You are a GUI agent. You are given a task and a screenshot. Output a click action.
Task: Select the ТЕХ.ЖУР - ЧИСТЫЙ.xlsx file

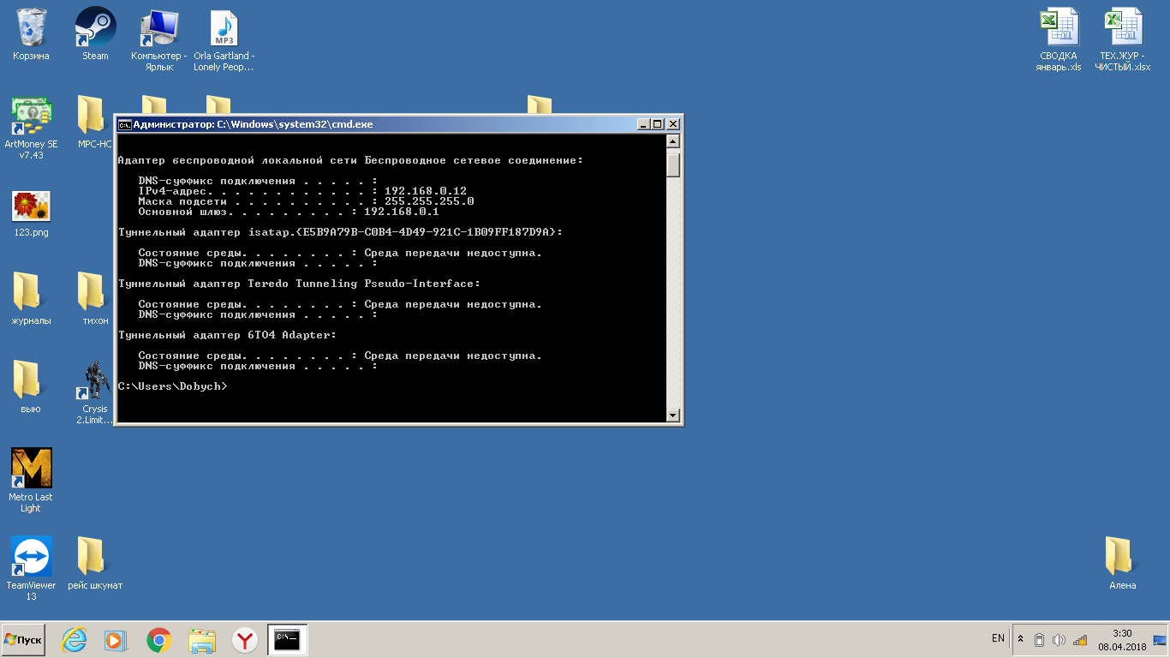point(1123,39)
